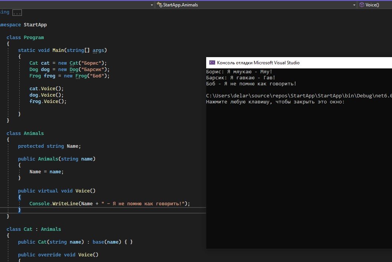Click the 'static void Main(string[] args)' line
Screen dimensions: 392x262
pyautogui.click(x=62, y=50)
